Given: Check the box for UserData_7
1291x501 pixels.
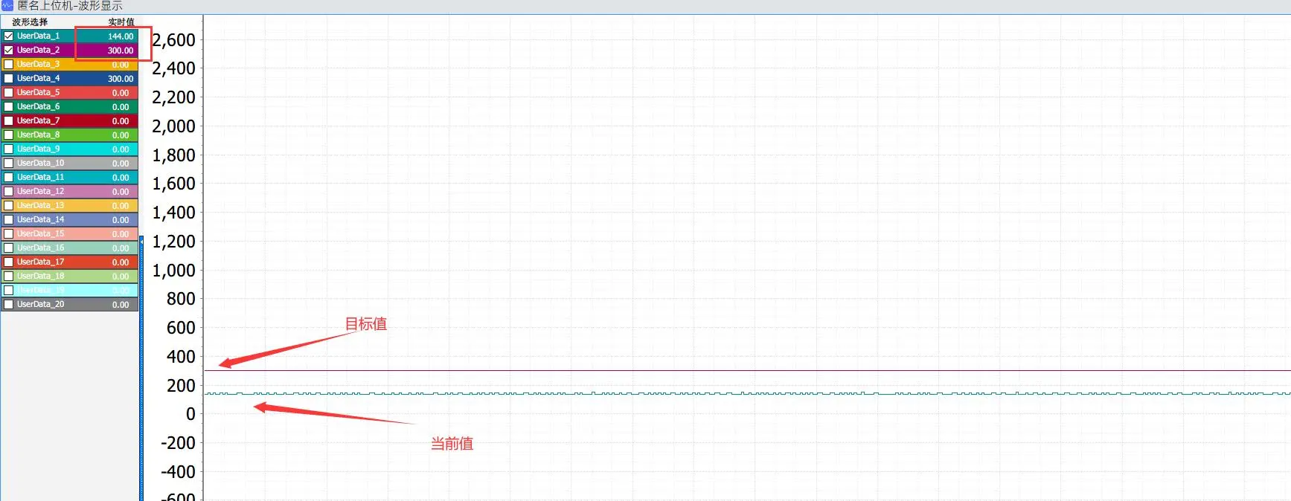Looking at the screenshot, I should point(9,120).
